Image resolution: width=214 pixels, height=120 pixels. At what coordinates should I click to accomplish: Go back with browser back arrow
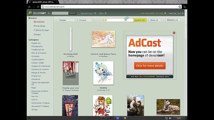(29, 7)
